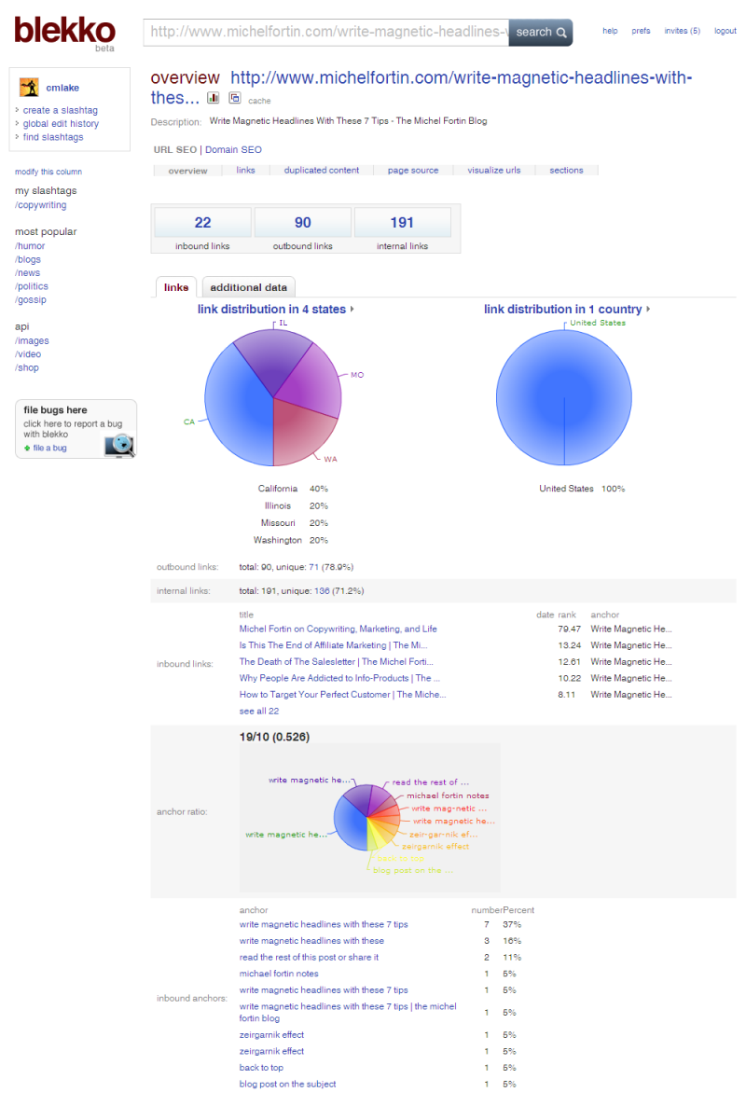This screenshot has height=1120, width=746.
Task: Click the cmlake user avatar
Action: pos(29,88)
